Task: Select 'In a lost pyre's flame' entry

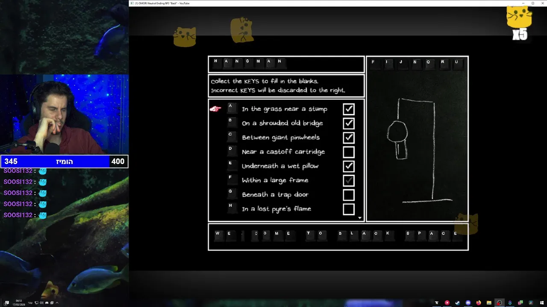Action: click(276, 209)
